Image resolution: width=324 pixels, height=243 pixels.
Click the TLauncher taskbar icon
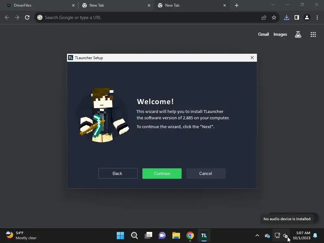(204, 235)
